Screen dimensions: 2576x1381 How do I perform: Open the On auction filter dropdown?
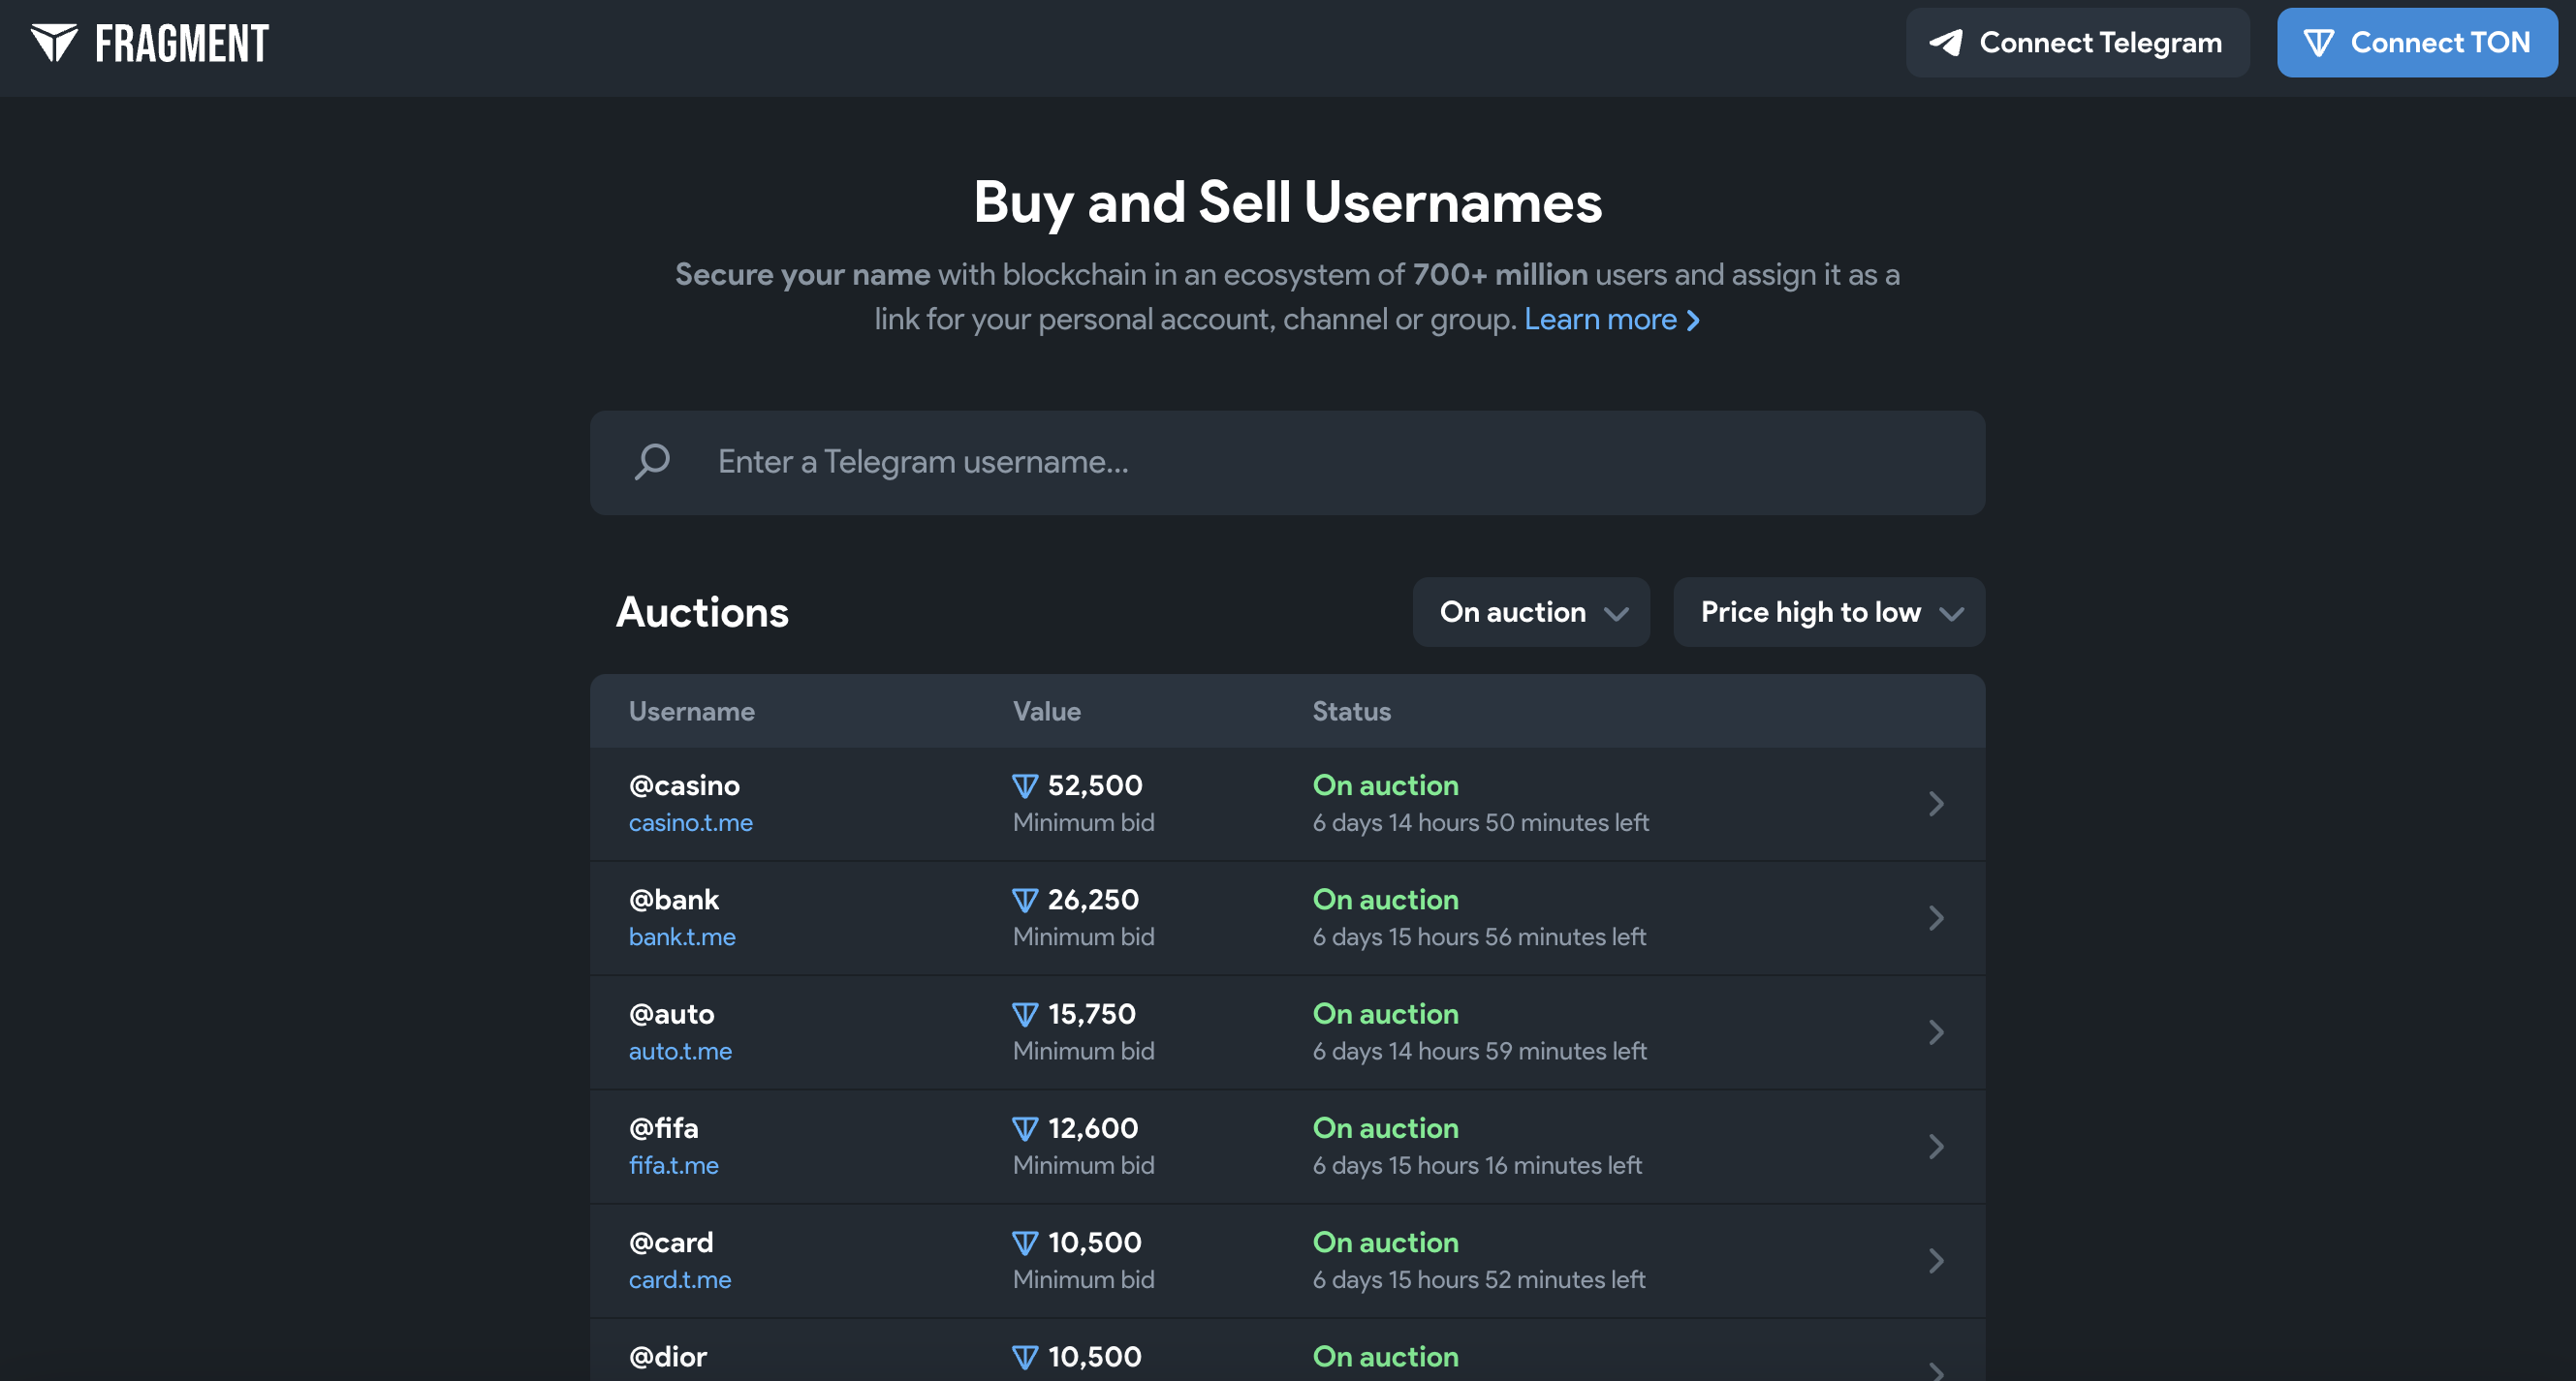click(x=1530, y=611)
